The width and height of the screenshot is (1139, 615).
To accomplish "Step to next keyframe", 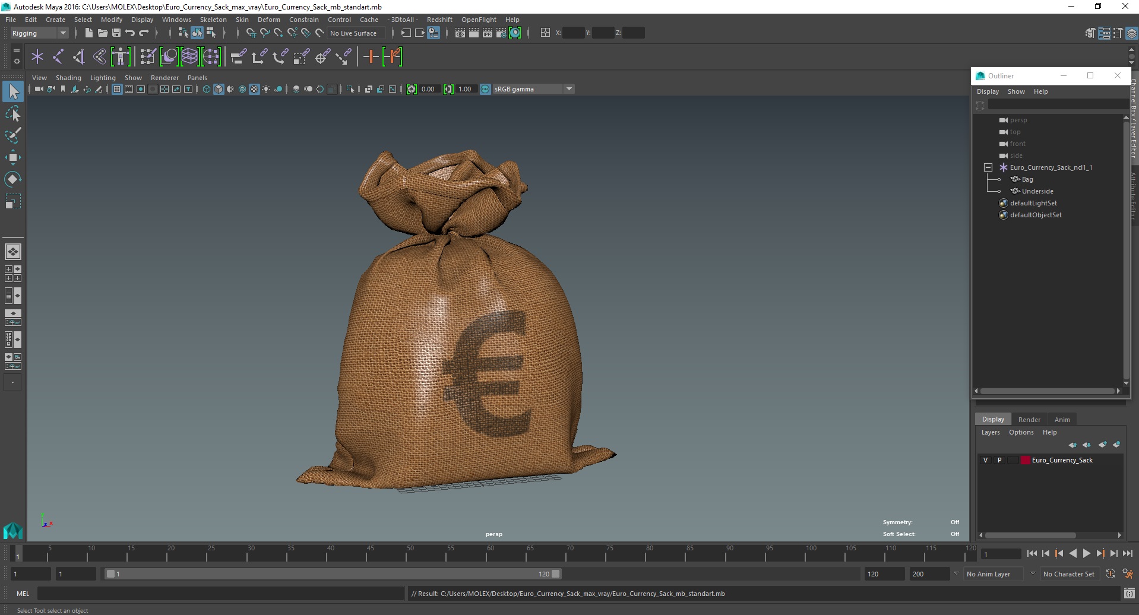I will (1100, 553).
